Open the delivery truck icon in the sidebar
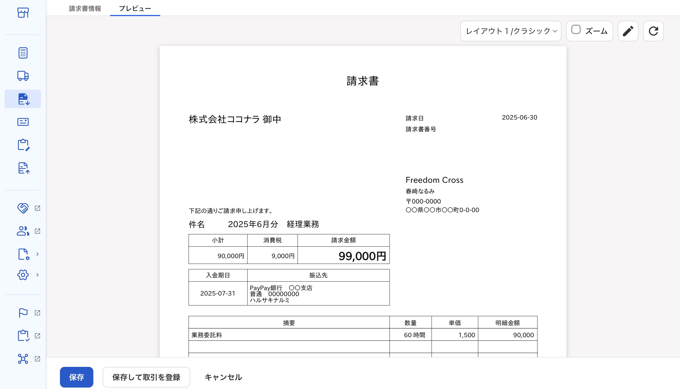The width and height of the screenshot is (680, 389). pos(23,76)
